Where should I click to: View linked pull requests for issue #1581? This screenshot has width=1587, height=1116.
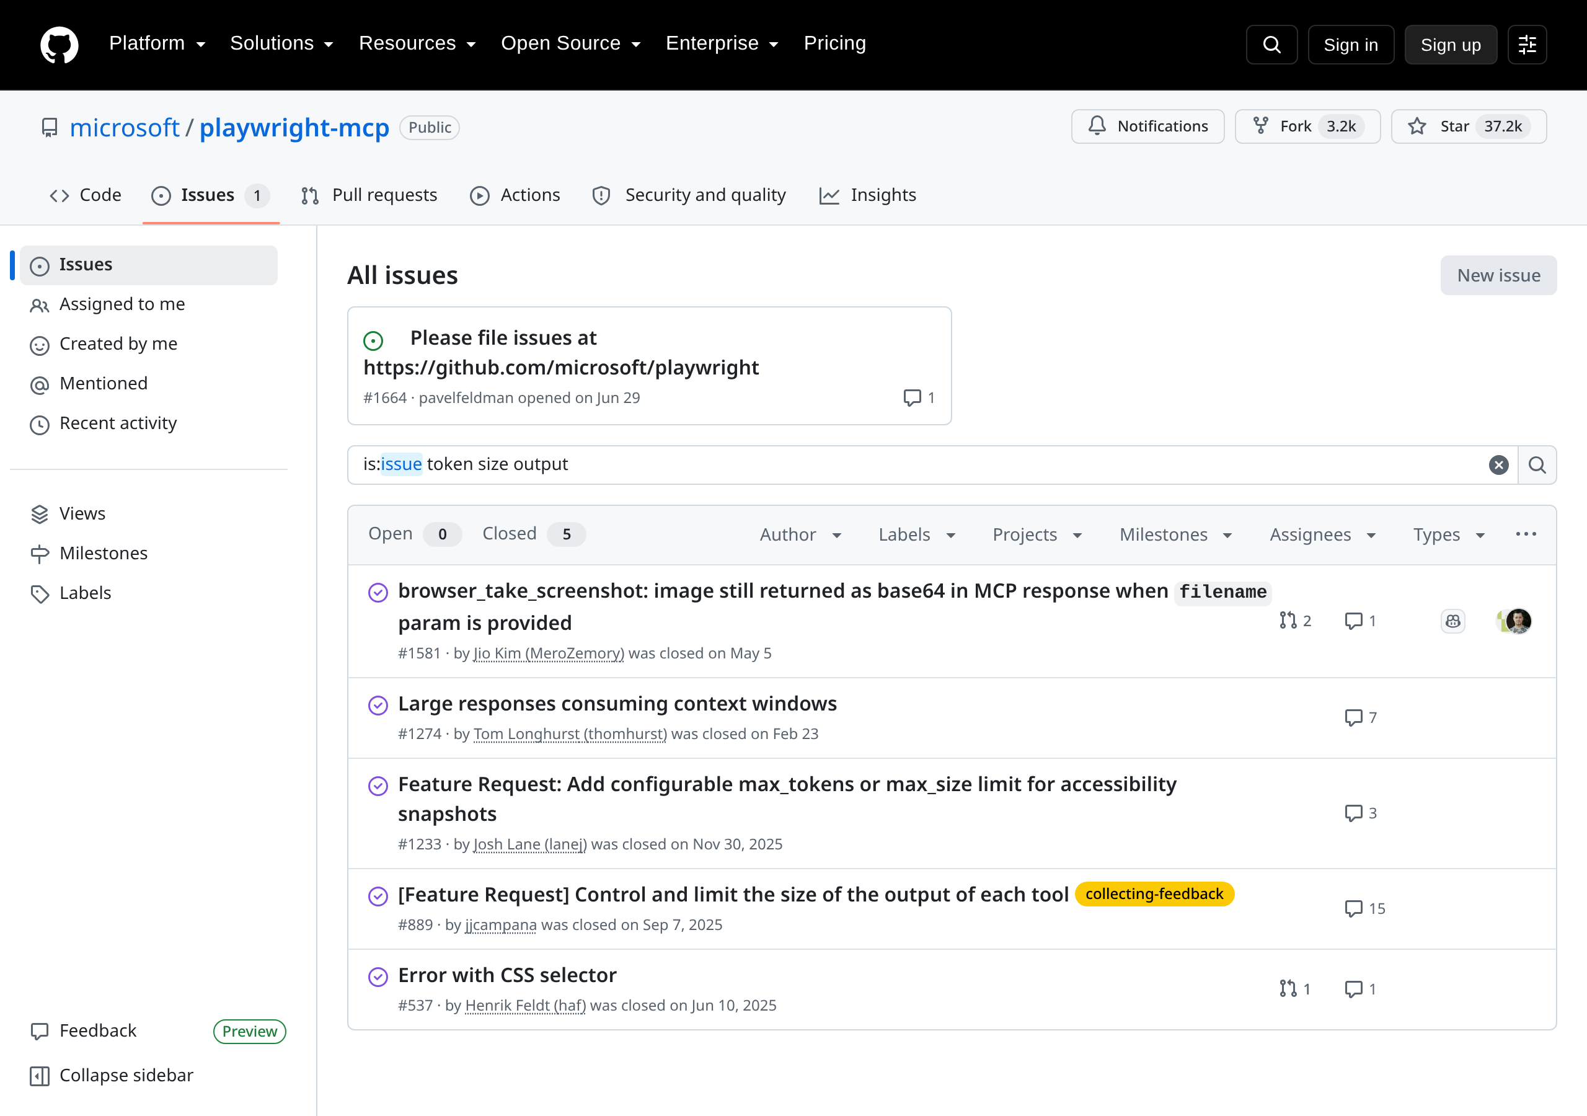(x=1294, y=621)
